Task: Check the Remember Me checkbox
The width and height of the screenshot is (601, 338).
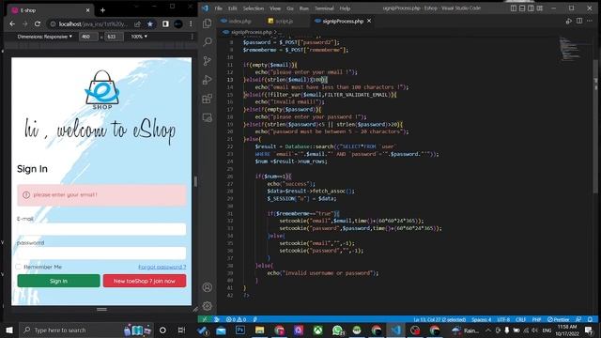Action: 19,267
